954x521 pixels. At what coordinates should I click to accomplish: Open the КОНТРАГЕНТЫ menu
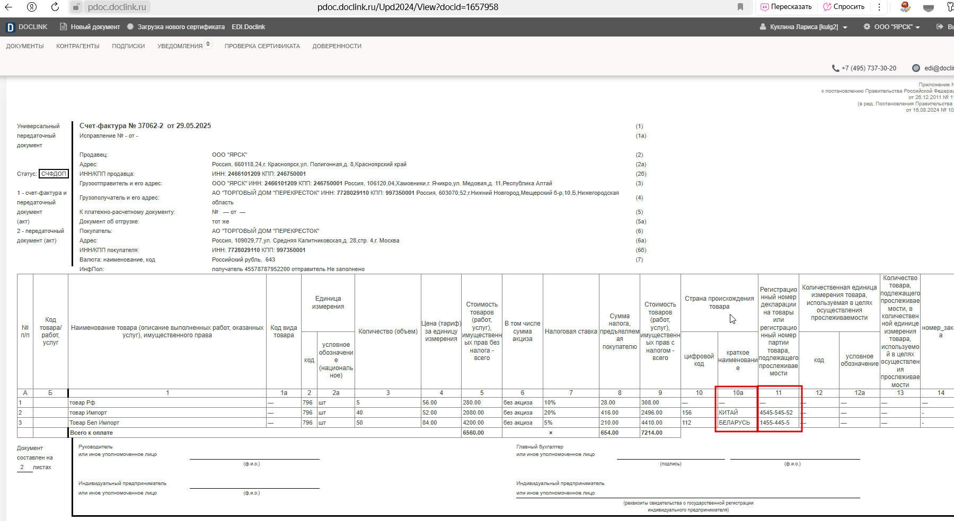pos(78,46)
